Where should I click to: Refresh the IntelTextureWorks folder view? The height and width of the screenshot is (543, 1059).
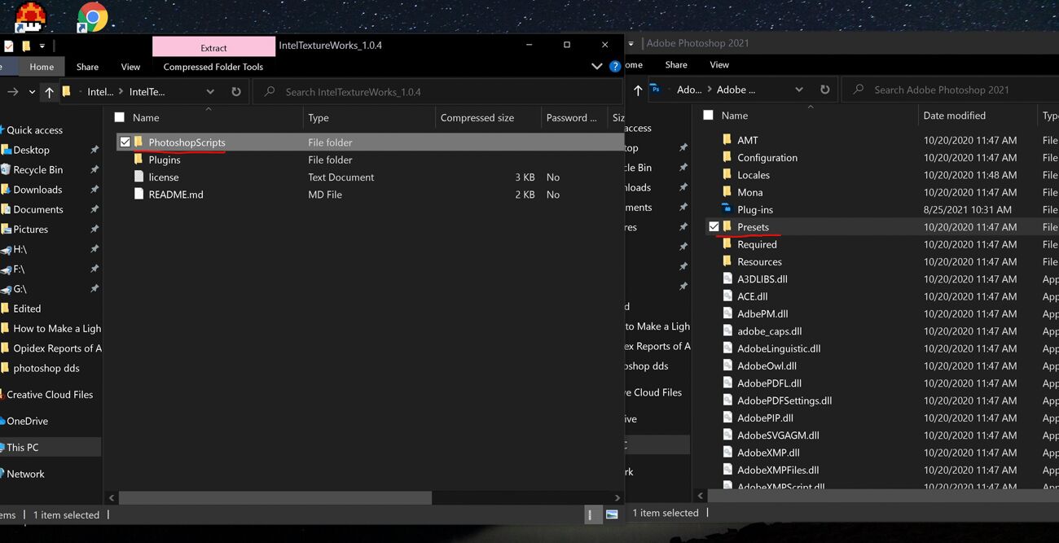click(236, 92)
